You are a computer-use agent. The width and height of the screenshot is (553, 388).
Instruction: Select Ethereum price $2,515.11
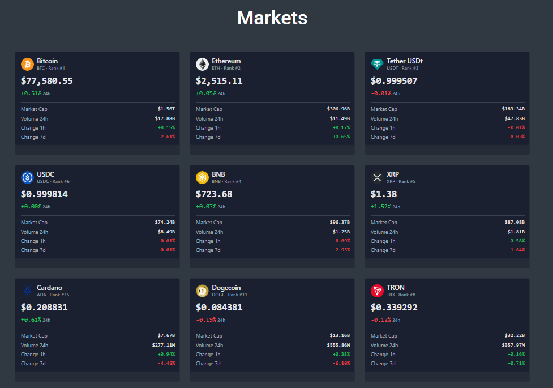[x=219, y=81]
